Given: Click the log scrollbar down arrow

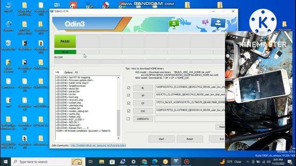Looking at the screenshot, I should tap(118, 138).
